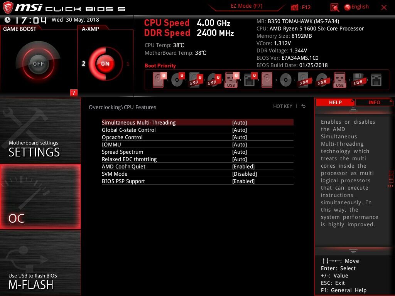The height and width of the screenshot is (296, 395).
Task: Select the Opcache Control label
Action: 122,137
